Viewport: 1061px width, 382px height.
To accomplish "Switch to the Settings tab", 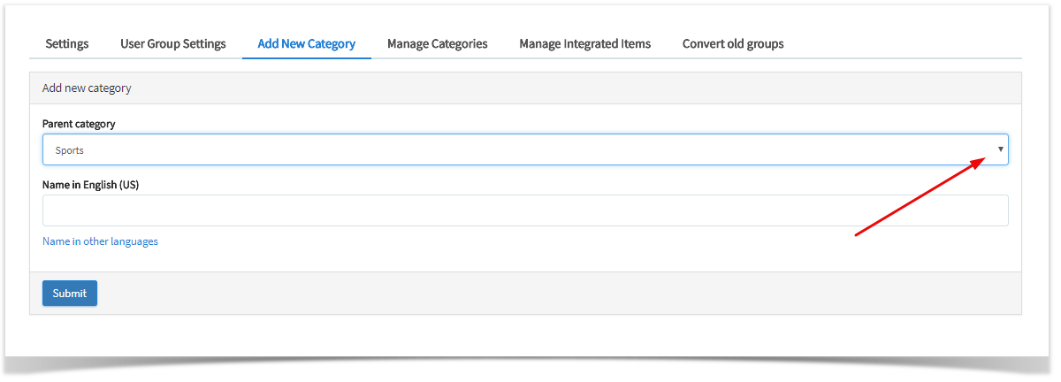I will click(x=67, y=43).
